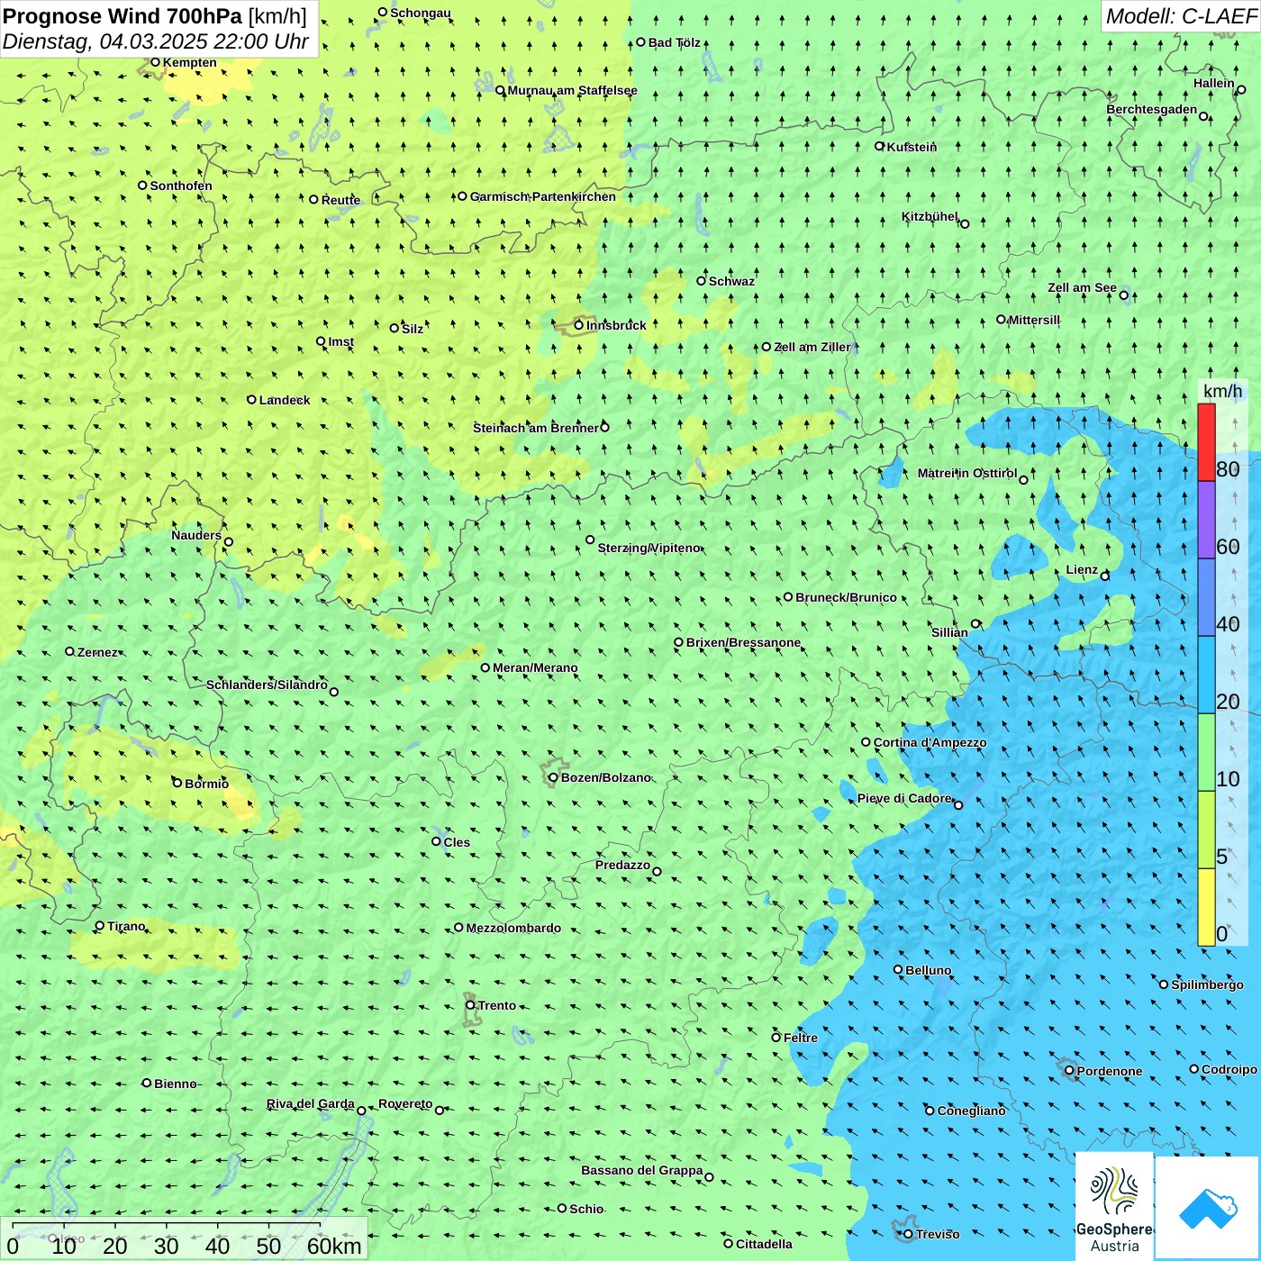Click the Trento city marker
The image size is (1261, 1261).
coord(470,1005)
